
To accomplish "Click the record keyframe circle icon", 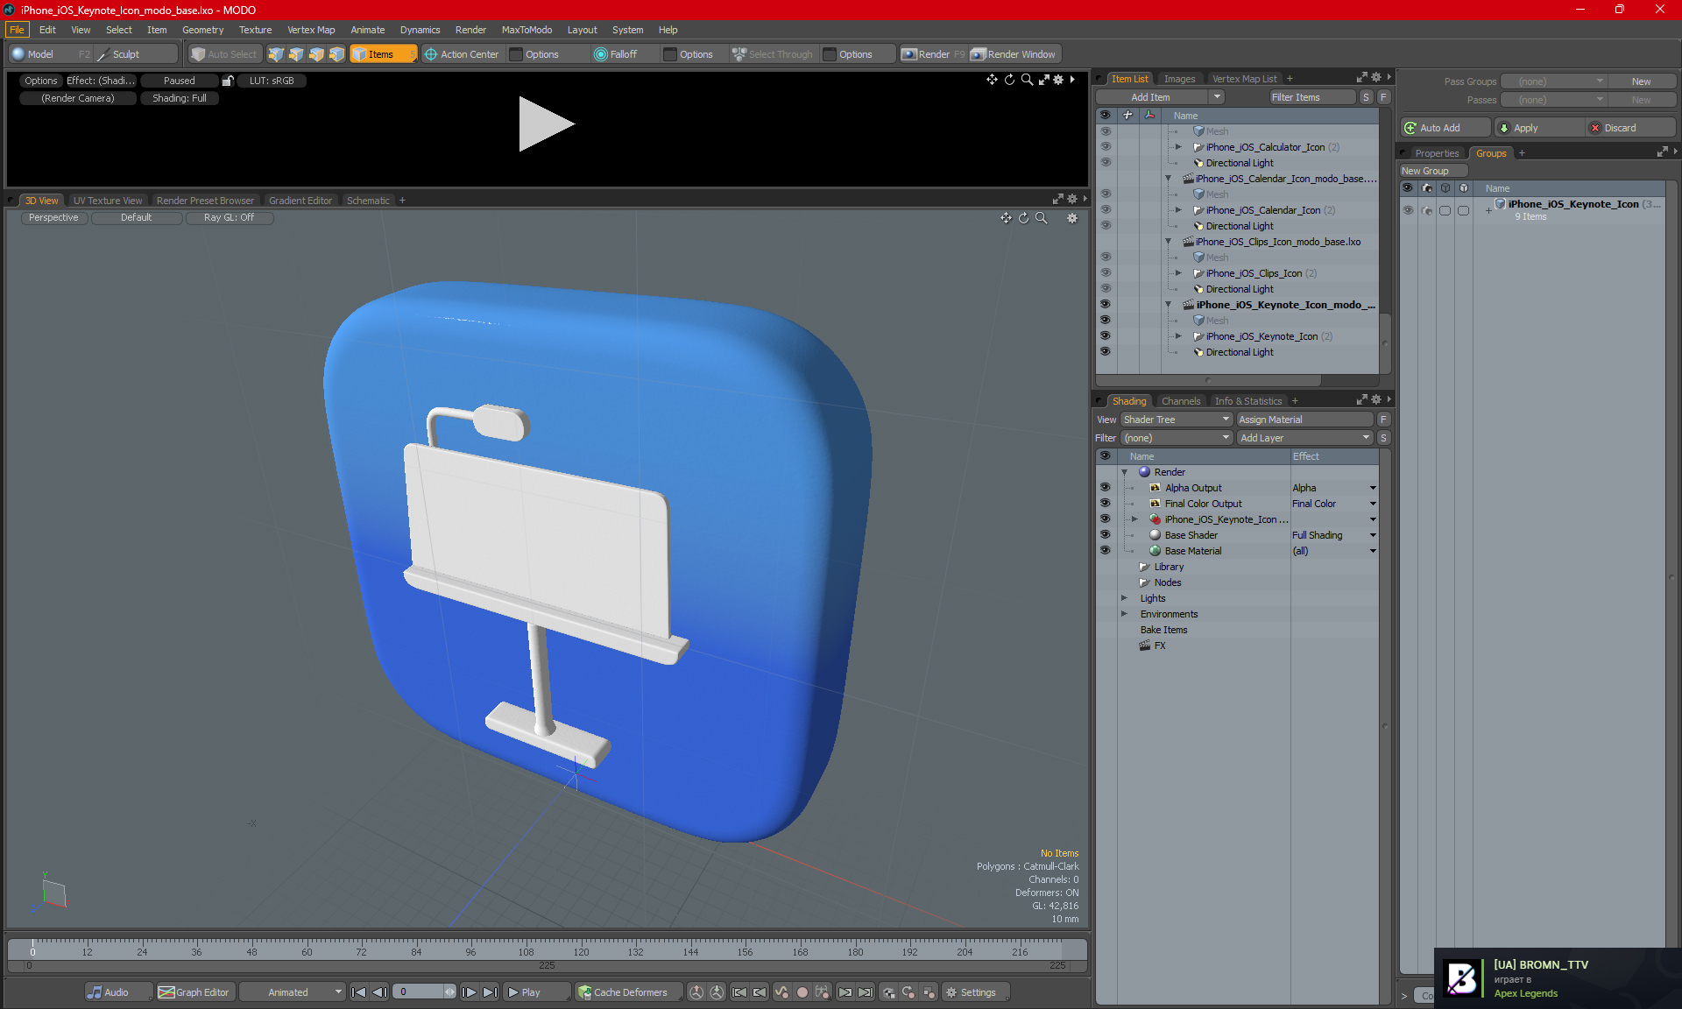I will 802,992.
